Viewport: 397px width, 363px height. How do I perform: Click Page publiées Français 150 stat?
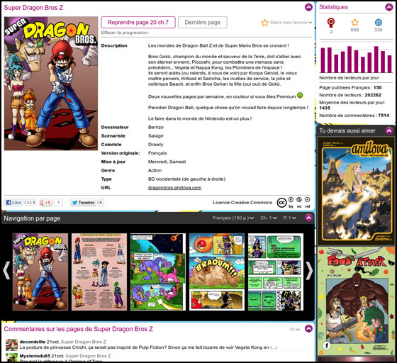(x=350, y=88)
